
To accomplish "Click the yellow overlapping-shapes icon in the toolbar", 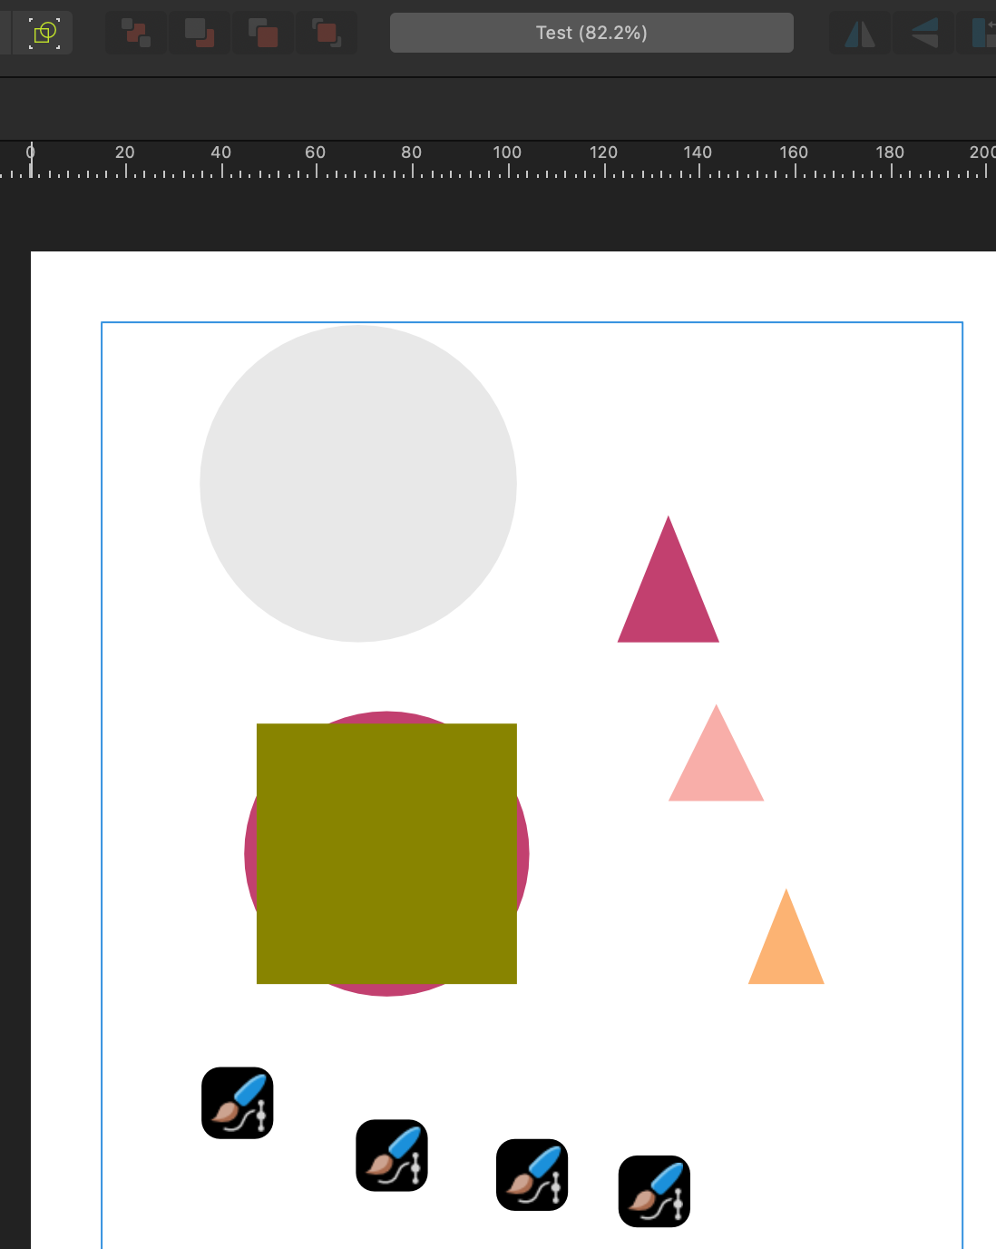I will 44,34.
